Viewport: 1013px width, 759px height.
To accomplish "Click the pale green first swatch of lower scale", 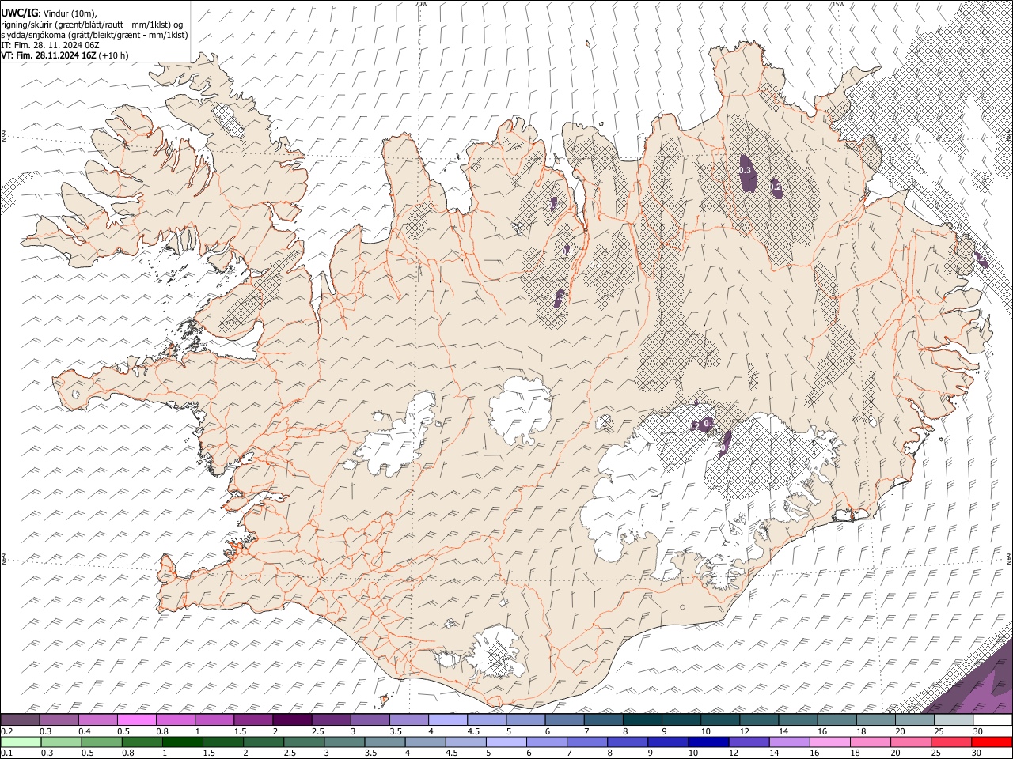I will (21, 742).
